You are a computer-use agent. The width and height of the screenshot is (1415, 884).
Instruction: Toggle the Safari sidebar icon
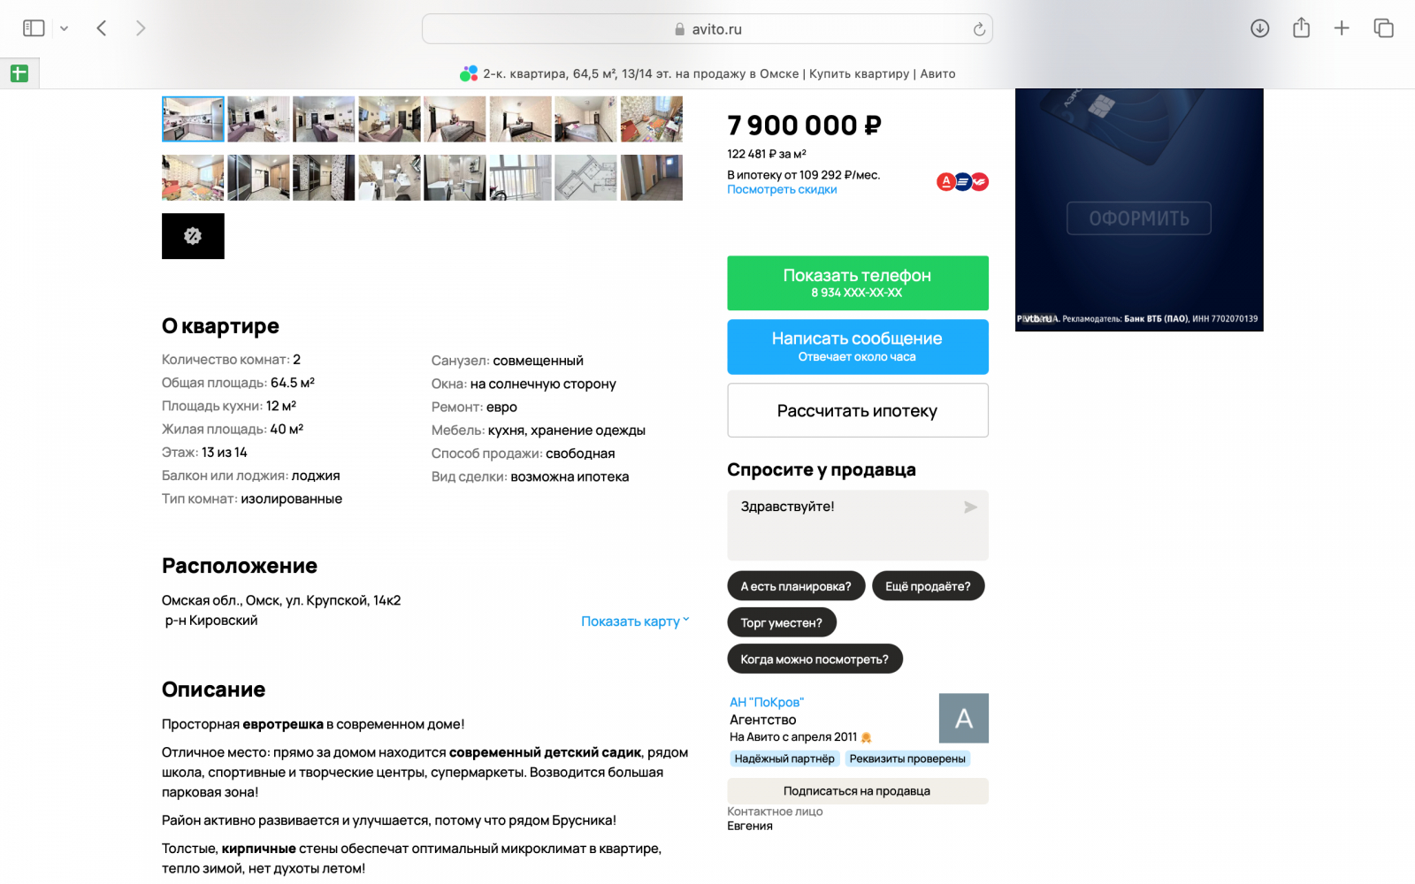tap(34, 28)
